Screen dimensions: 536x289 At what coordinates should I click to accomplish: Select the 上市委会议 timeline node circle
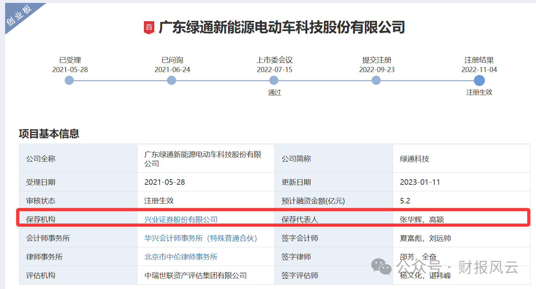point(274,80)
